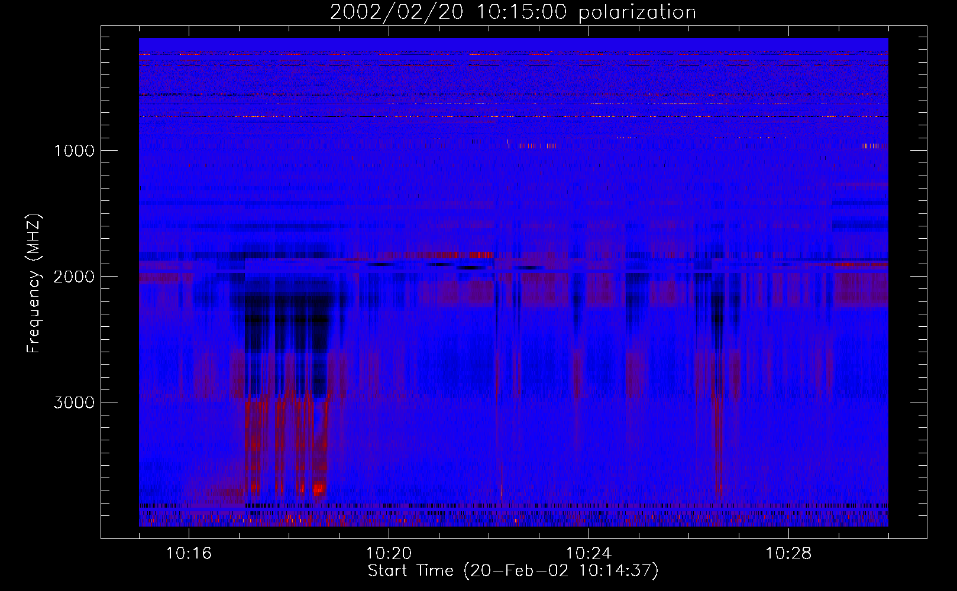Click the "10:20" time tick label
The image size is (957, 591).
click(x=389, y=554)
